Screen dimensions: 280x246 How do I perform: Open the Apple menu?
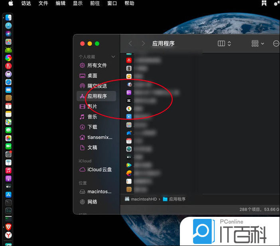pos(11,4)
